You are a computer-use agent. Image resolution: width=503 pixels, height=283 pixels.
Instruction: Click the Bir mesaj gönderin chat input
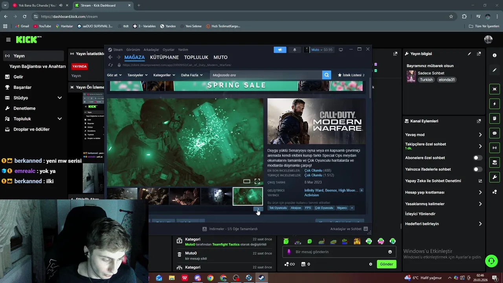coord(339,252)
